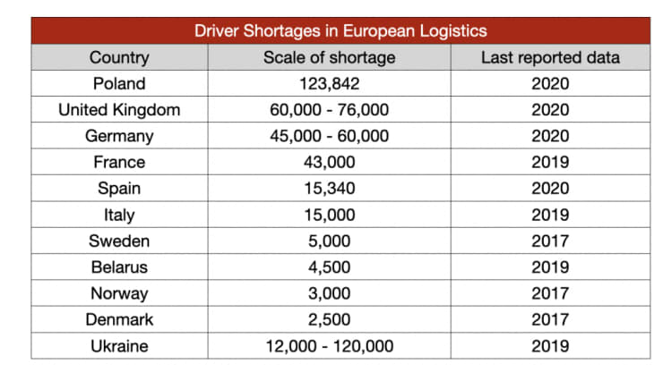This screenshot has width=663, height=372.
Task: Click the Sweden cell
Action: [119, 241]
